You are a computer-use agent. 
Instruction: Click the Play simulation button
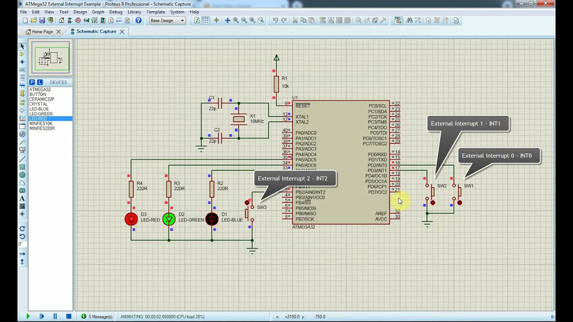(28, 316)
